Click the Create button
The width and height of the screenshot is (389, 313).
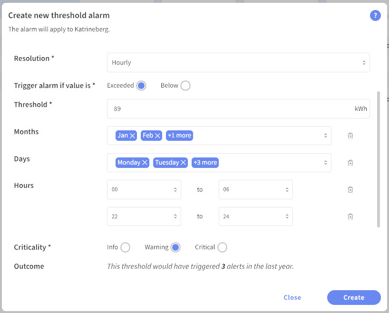click(354, 297)
